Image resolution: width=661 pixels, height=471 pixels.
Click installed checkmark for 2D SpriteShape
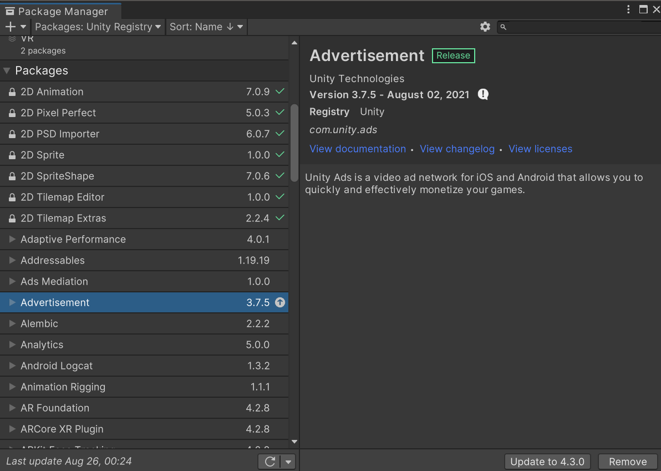point(280,175)
